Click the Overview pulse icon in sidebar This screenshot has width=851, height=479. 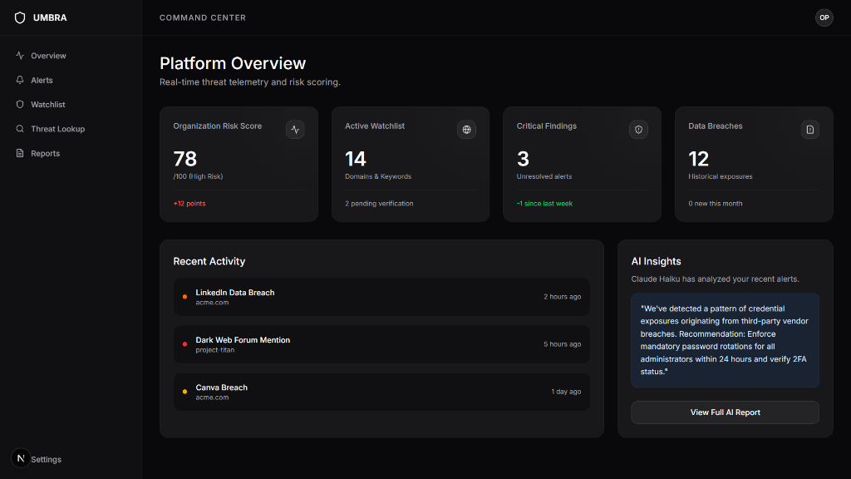[20, 56]
